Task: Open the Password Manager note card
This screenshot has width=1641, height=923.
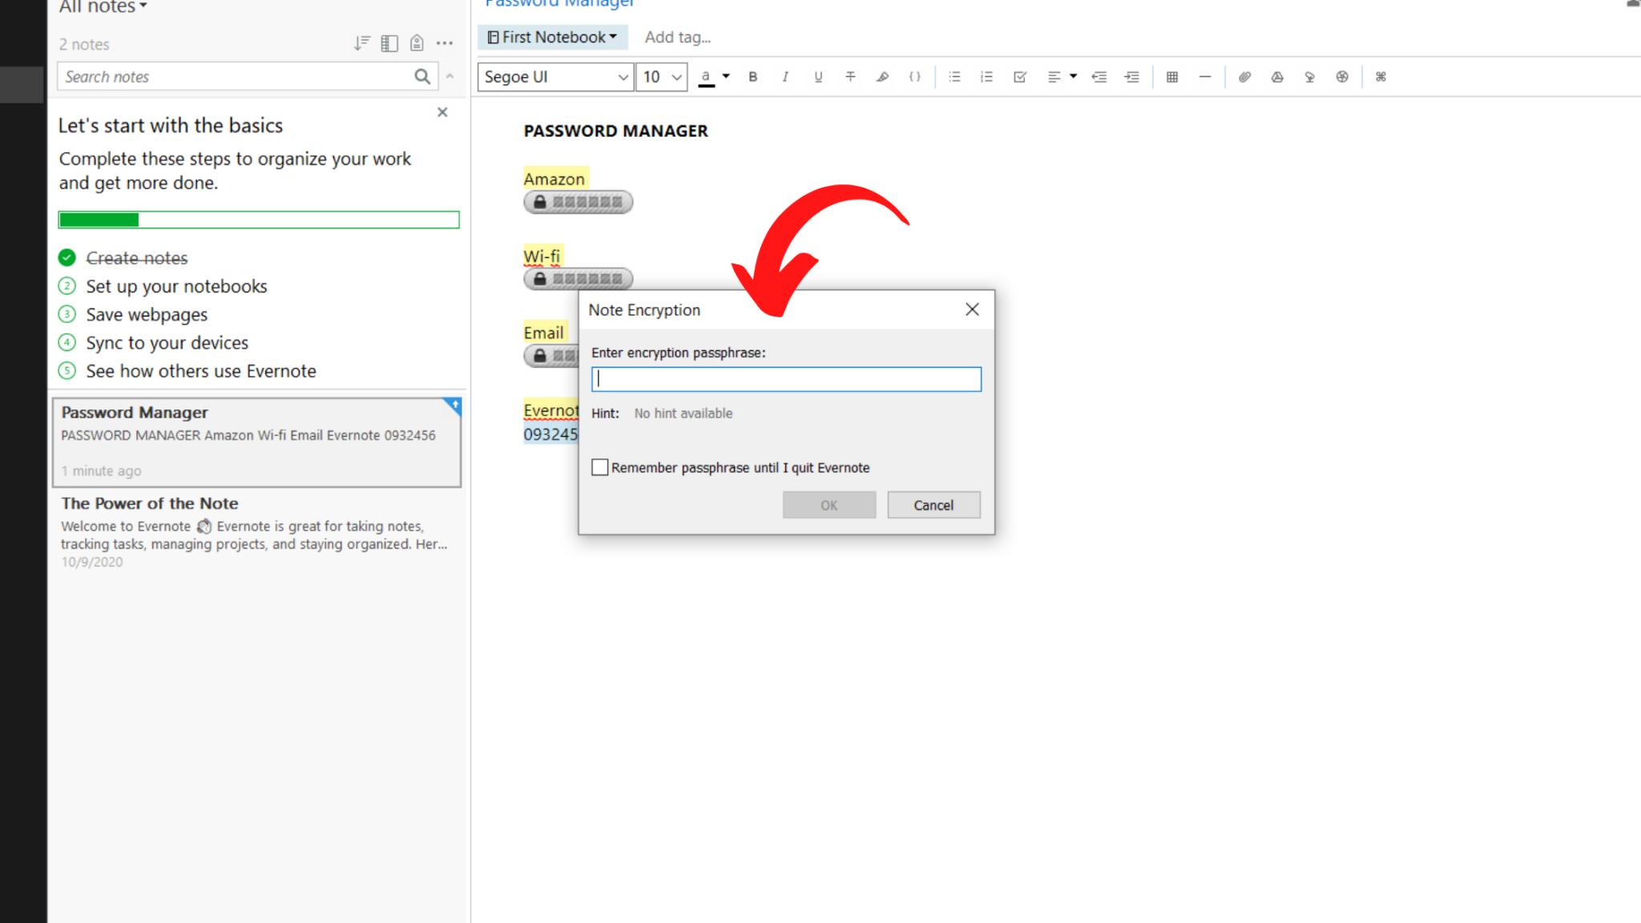Action: pyautogui.click(x=256, y=442)
